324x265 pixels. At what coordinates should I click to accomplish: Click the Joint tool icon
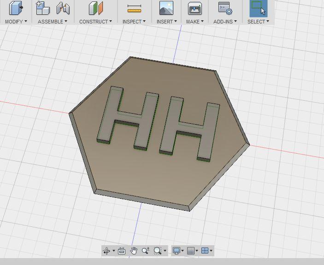pyautogui.click(x=63, y=8)
